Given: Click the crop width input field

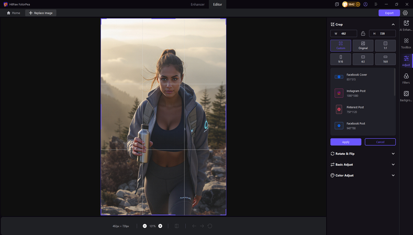Looking at the screenshot, I should pyautogui.click(x=343, y=33).
